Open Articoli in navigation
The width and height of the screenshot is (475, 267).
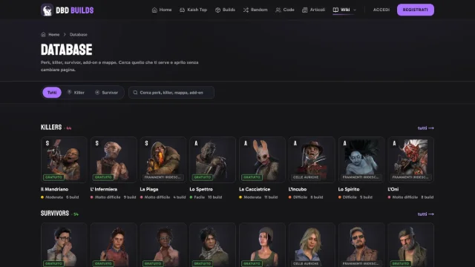click(313, 10)
